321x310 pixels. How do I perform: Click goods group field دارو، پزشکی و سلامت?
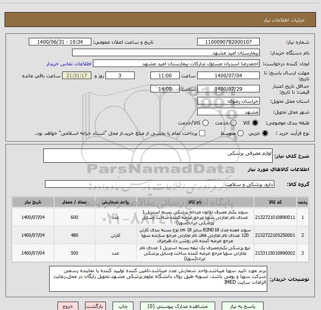click(x=160, y=184)
